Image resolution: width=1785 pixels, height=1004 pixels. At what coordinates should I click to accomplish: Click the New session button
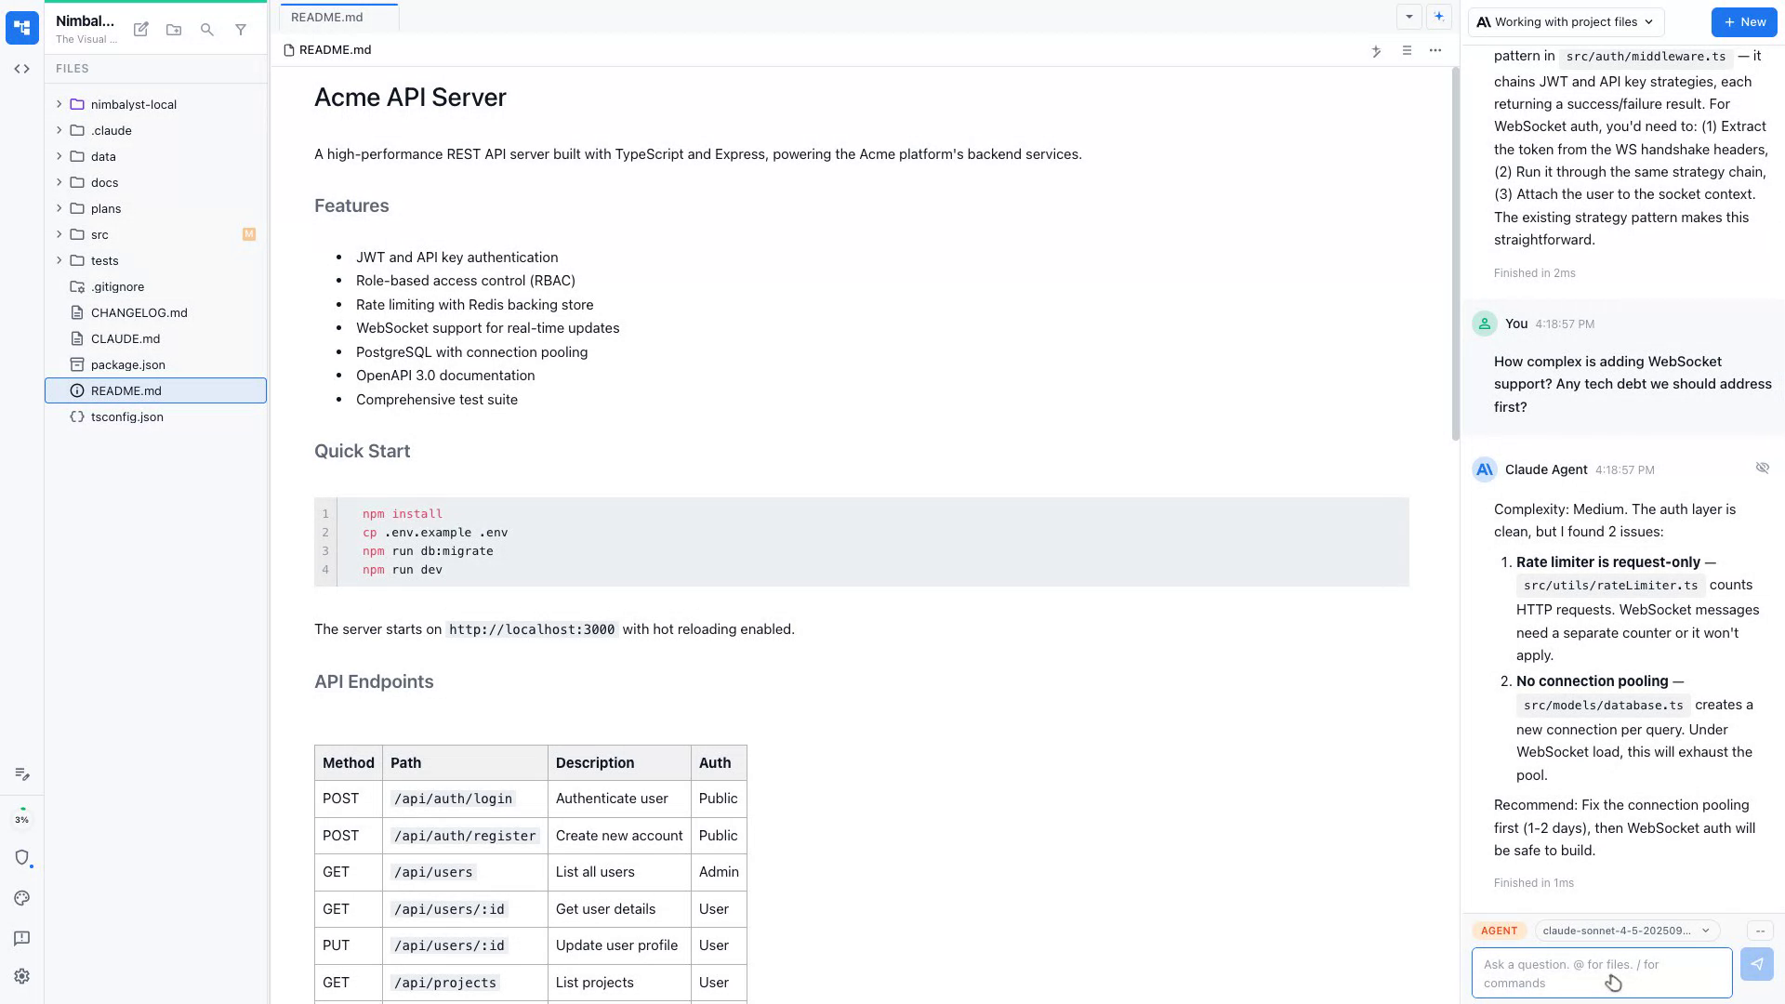tap(1744, 22)
